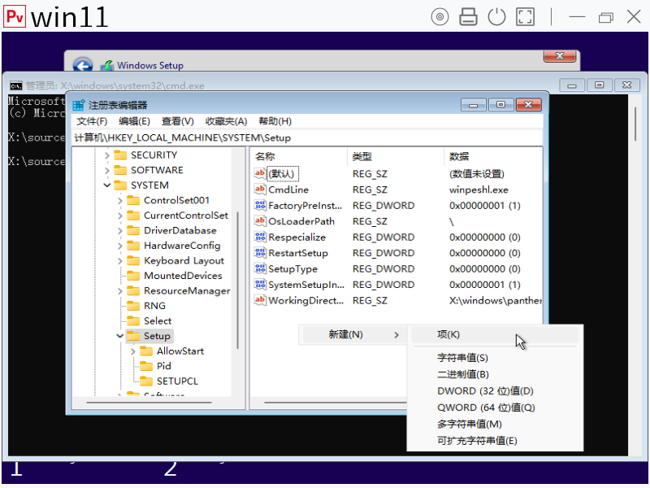Click the power icon in VM toolbar

coord(496,17)
